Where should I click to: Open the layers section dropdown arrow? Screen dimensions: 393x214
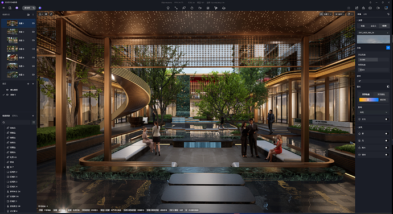pos(33,84)
